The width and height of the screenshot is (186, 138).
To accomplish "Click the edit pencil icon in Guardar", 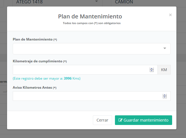I will 120,120.
